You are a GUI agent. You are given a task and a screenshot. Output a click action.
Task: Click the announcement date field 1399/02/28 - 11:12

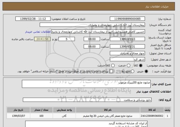click(x=33, y=19)
